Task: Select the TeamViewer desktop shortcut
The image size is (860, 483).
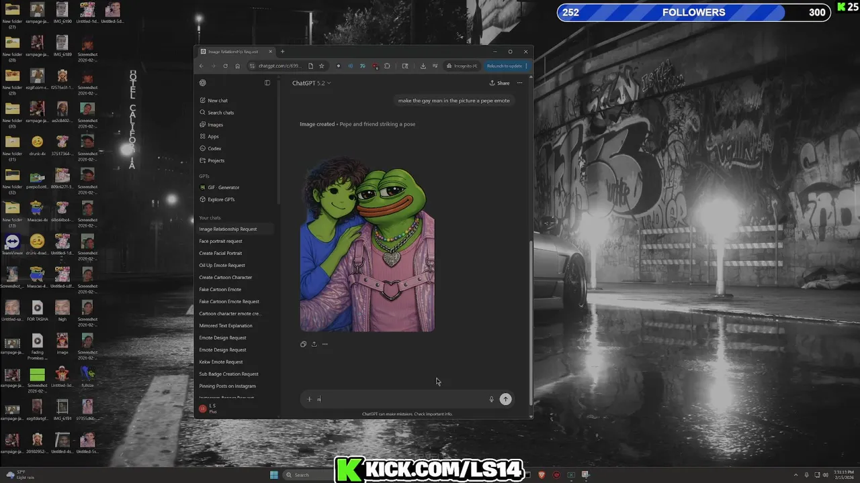Action: click(x=12, y=245)
